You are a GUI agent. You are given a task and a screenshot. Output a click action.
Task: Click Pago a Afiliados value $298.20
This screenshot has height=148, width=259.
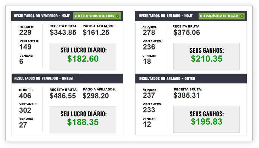tap(96, 96)
